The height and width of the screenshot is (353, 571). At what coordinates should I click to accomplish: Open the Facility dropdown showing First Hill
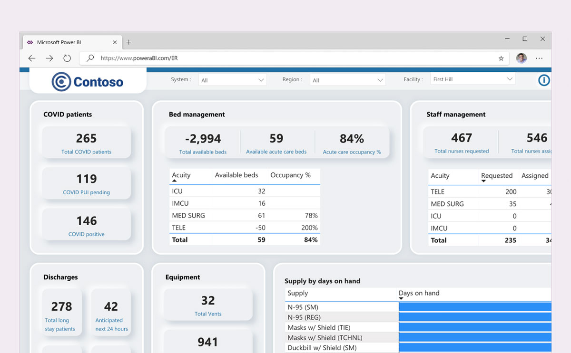[x=473, y=79]
